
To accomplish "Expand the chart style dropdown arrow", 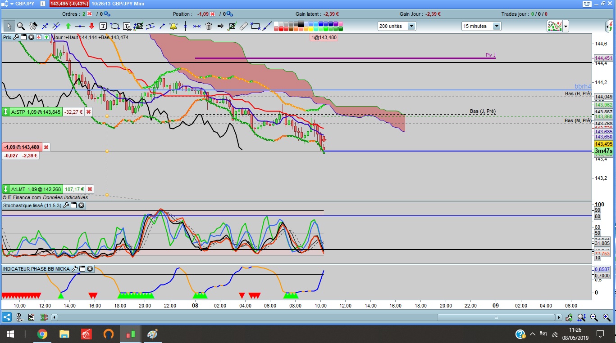I will point(566,27).
